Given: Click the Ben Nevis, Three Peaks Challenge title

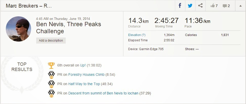Looking at the screenshot, I should (69, 28).
